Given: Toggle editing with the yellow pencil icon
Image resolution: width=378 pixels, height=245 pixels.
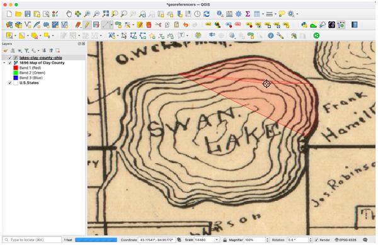Looking at the screenshot, I should 87,25.
